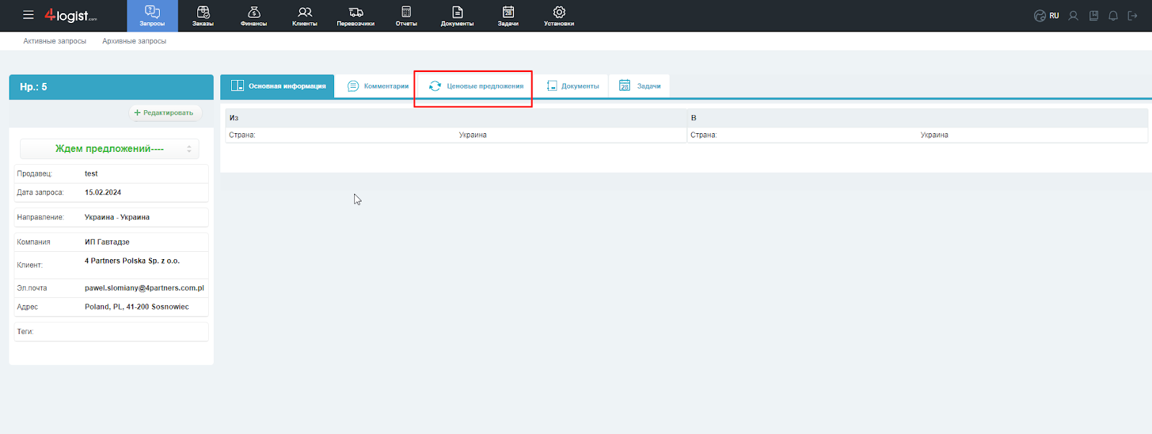
Task: Open the knowledge base book icon
Action: point(1094,15)
